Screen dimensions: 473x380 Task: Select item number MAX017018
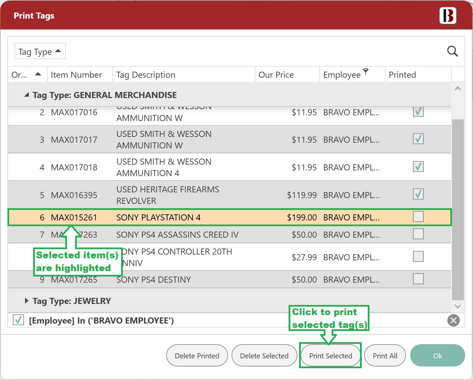pos(74,167)
